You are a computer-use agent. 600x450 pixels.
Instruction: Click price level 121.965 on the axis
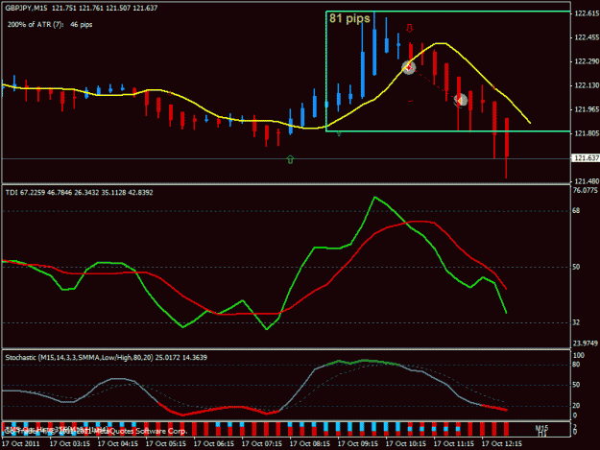(x=587, y=109)
